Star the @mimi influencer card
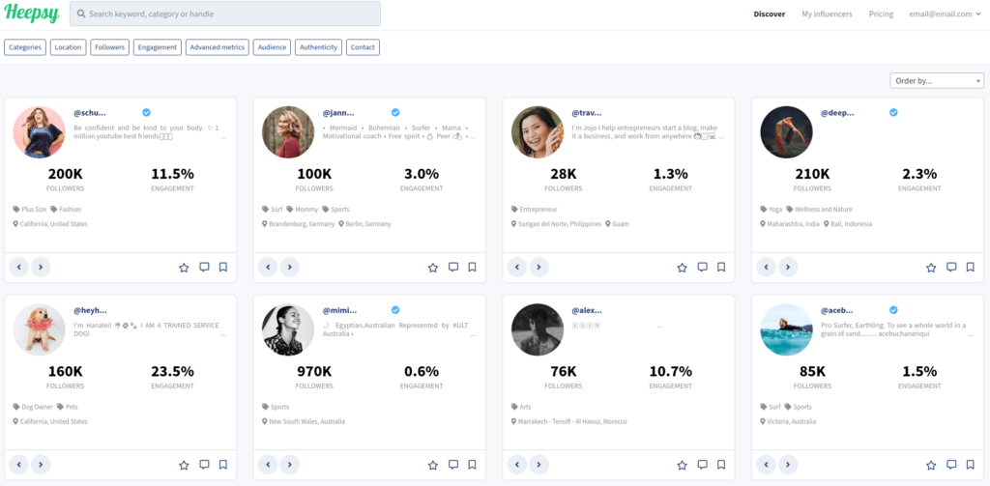Viewport: 990px width, 486px height. click(433, 465)
